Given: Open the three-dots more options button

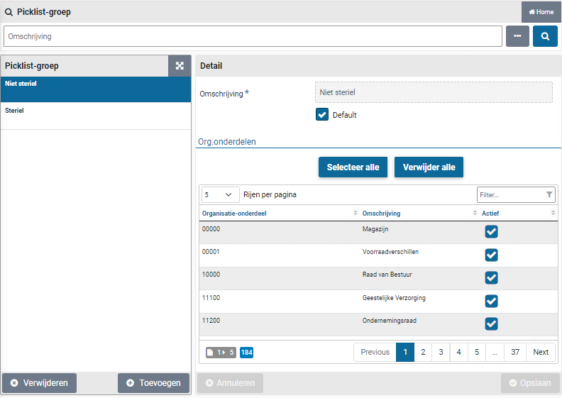Looking at the screenshot, I should point(517,36).
